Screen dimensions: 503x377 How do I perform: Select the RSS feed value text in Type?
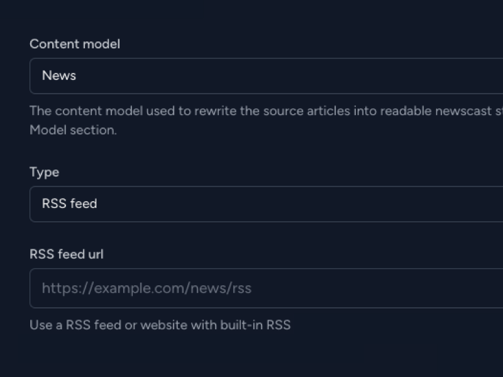(x=69, y=204)
